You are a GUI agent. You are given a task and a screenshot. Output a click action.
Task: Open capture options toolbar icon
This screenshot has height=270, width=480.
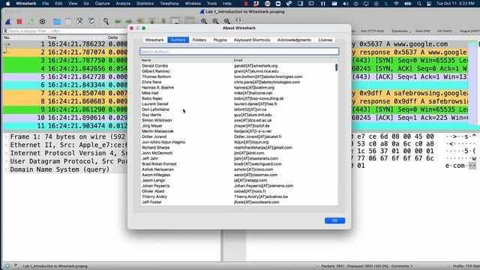(42, 22)
